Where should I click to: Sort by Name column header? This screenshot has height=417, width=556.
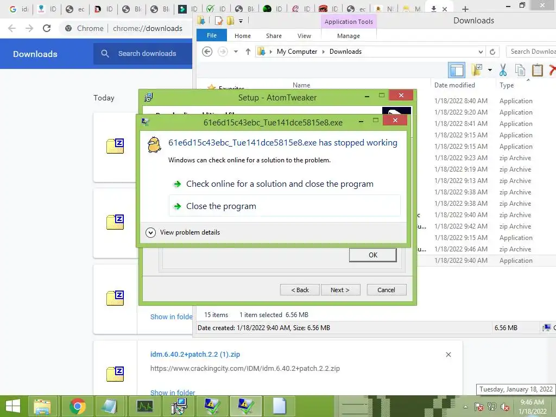(x=301, y=85)
